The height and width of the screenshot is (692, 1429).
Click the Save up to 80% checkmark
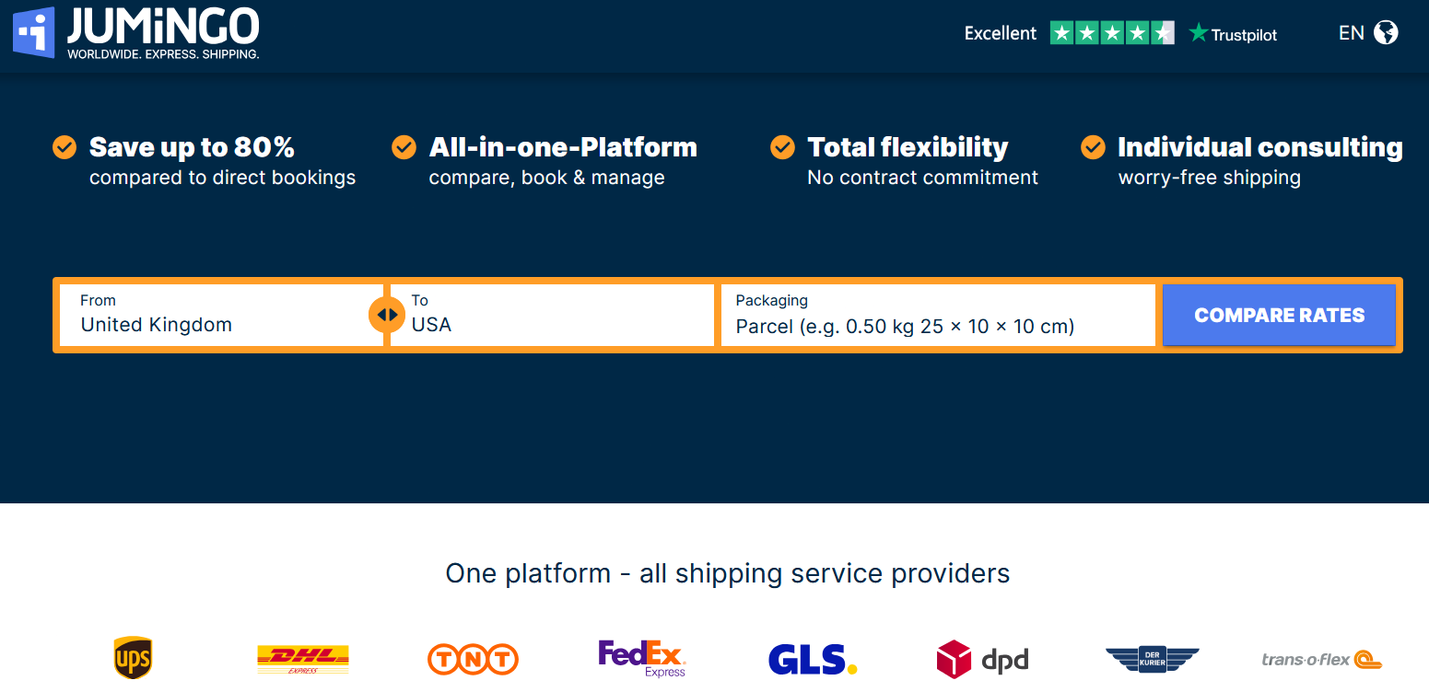click(64, 147)
